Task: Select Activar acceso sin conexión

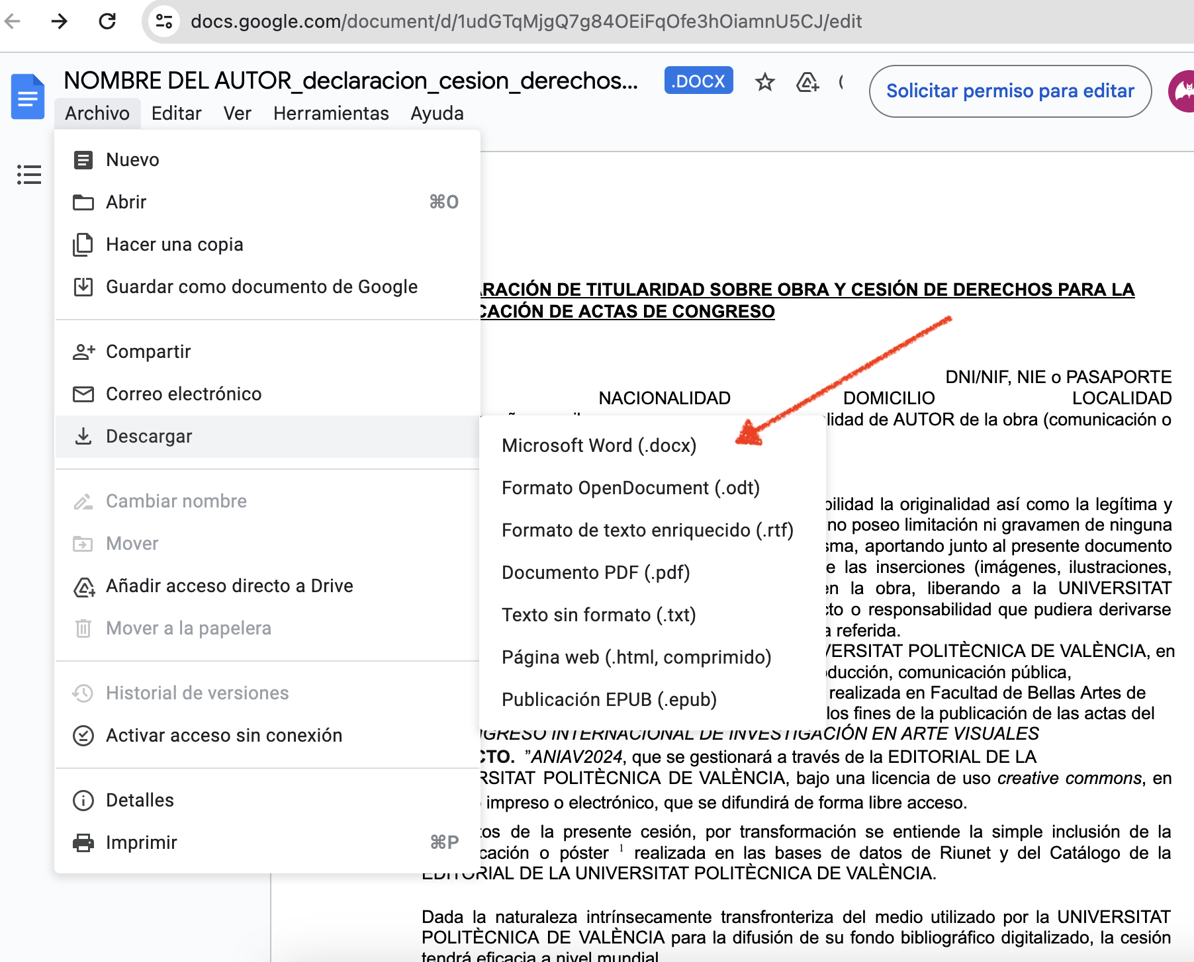Action: pos(267,736)
